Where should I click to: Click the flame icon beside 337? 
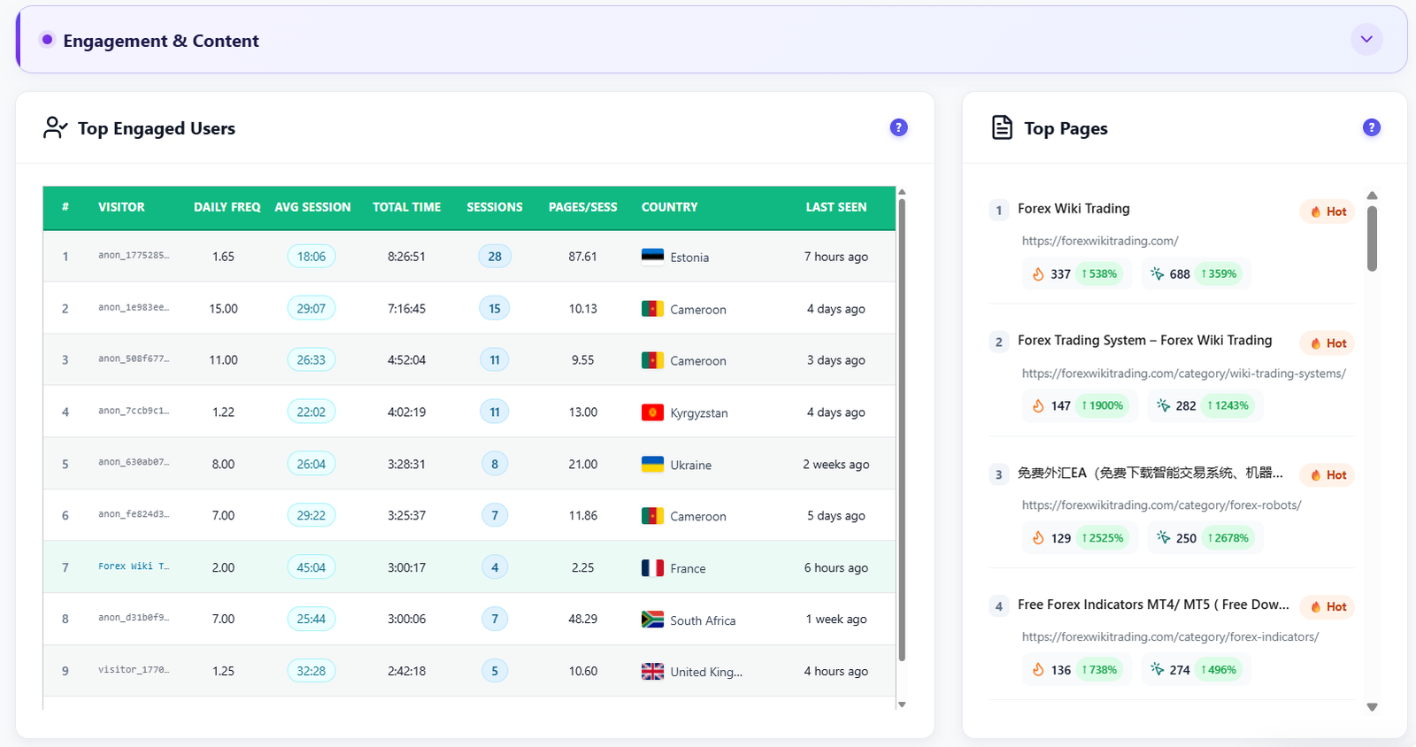point(1038,274)
